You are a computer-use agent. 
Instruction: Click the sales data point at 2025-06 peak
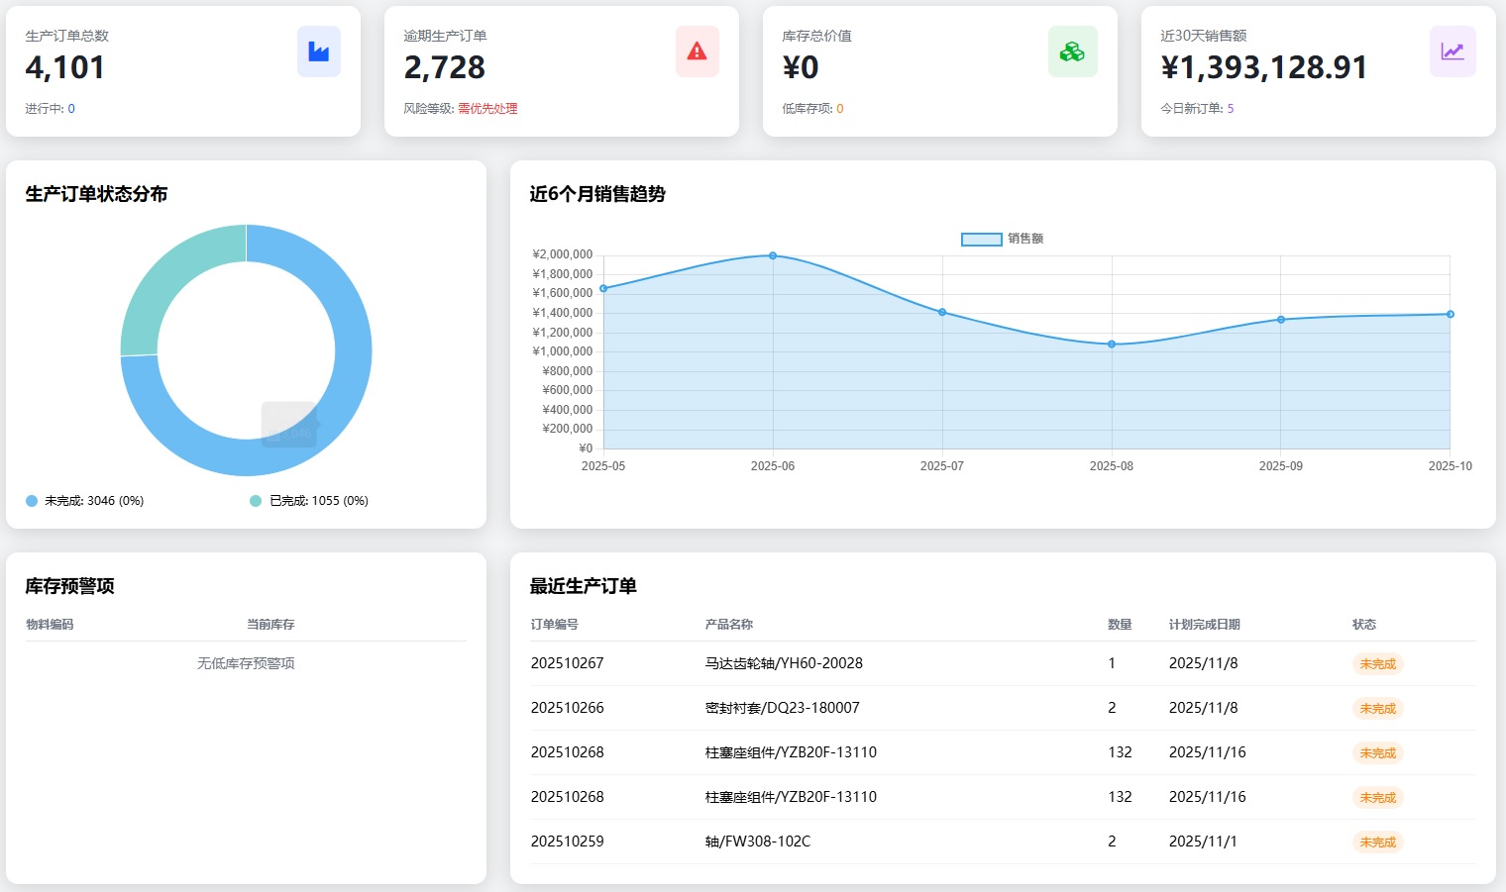[773, 255]
